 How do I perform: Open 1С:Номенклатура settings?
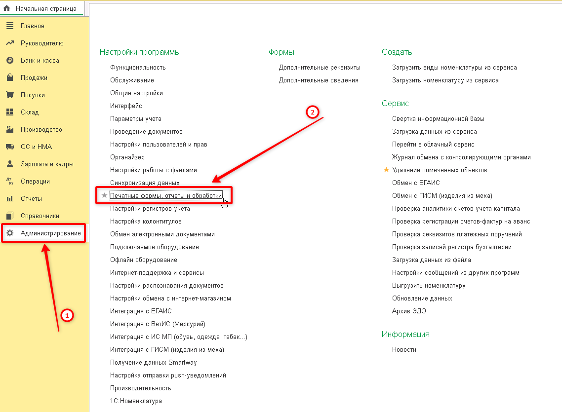click(x=136, y=401)
